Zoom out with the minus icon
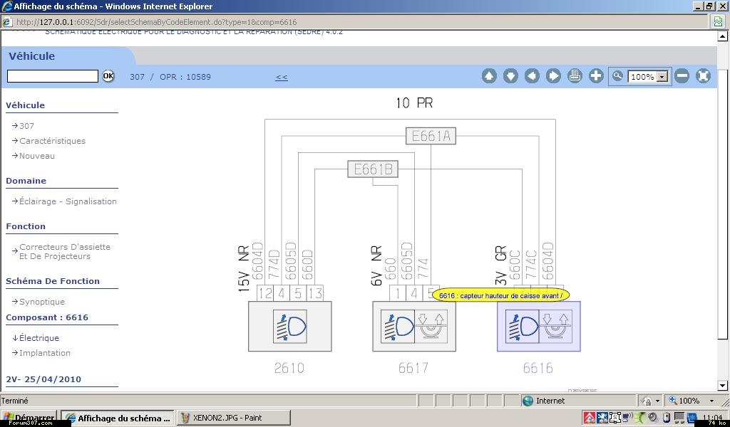Screen dimensions: 730x427 (682, 75)
